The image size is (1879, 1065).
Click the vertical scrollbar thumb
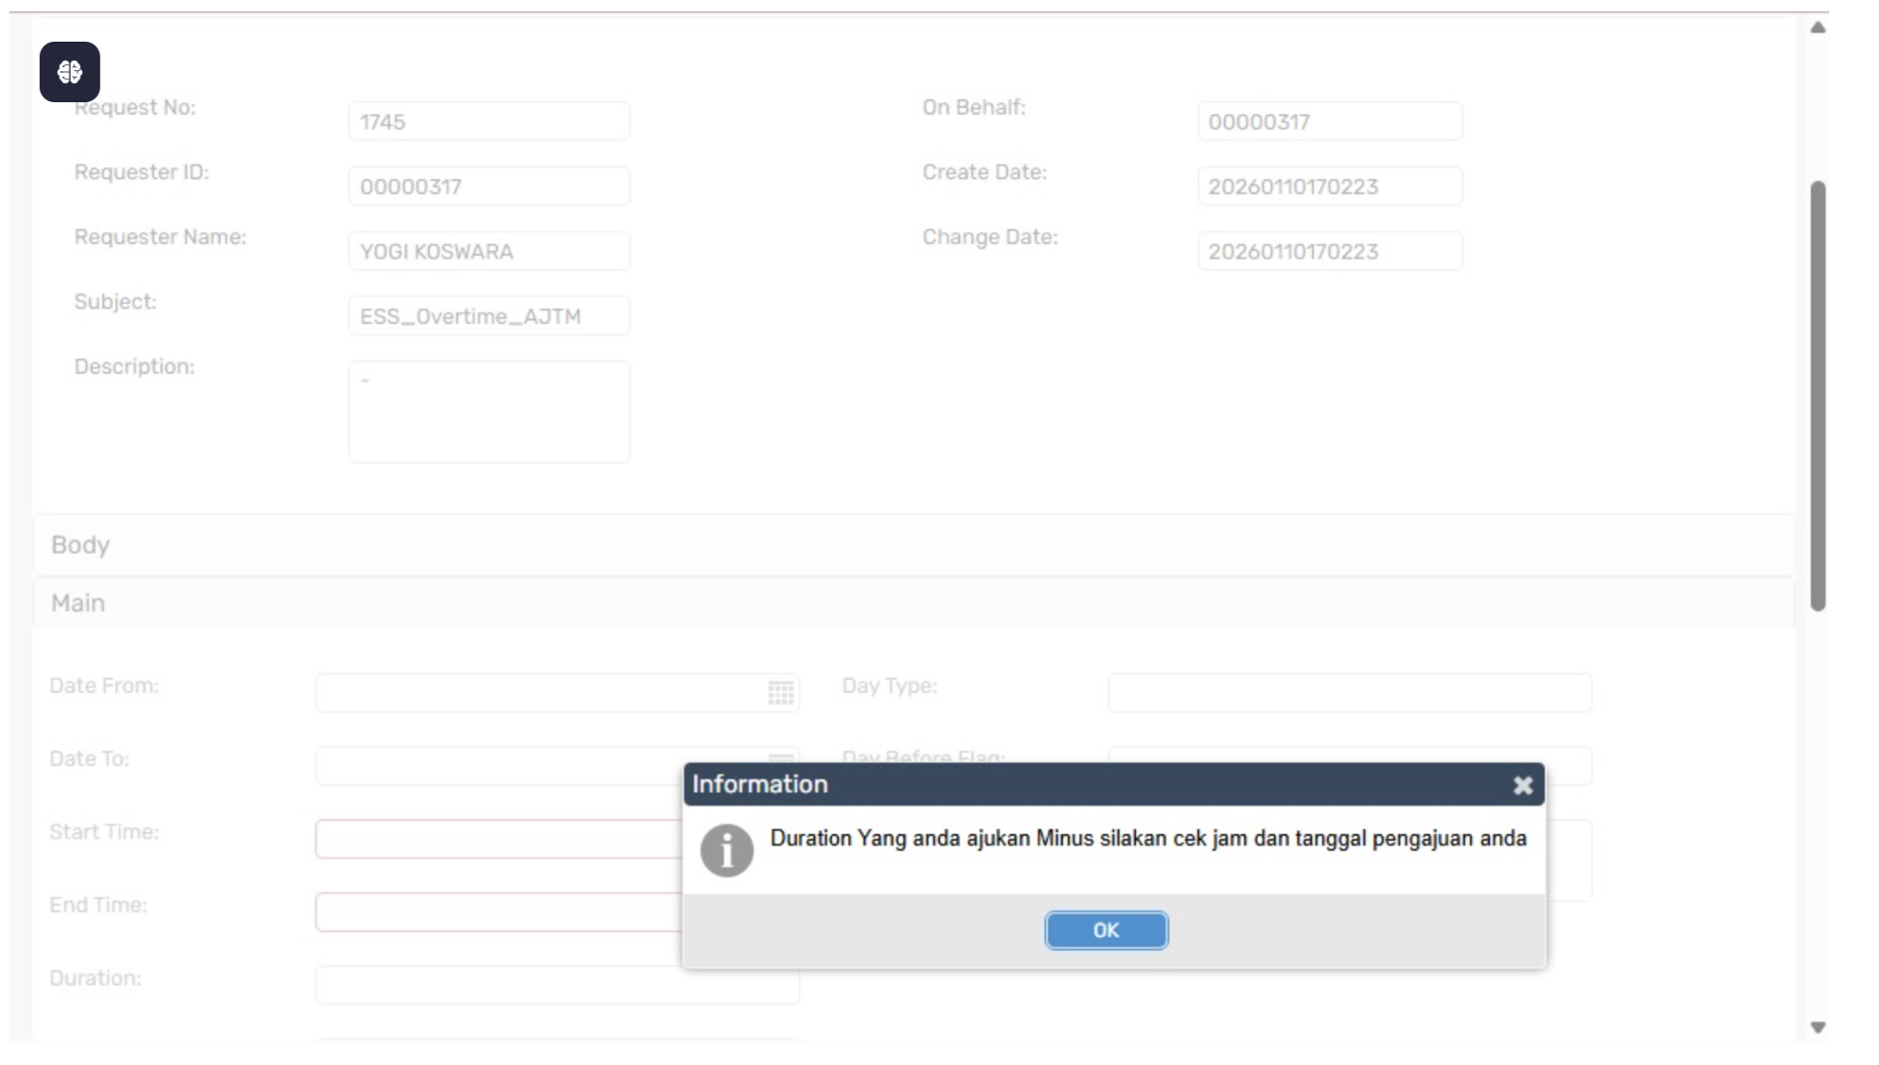tap(1817, 396)
